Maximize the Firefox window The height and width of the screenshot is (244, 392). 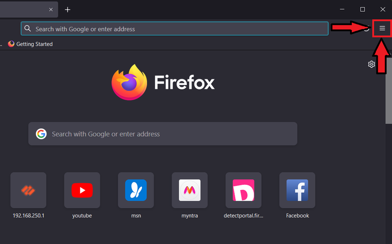[x=362, y=9]
